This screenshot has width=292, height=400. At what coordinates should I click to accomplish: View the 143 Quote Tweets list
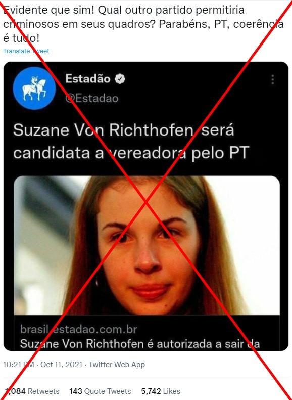point(100,391)
